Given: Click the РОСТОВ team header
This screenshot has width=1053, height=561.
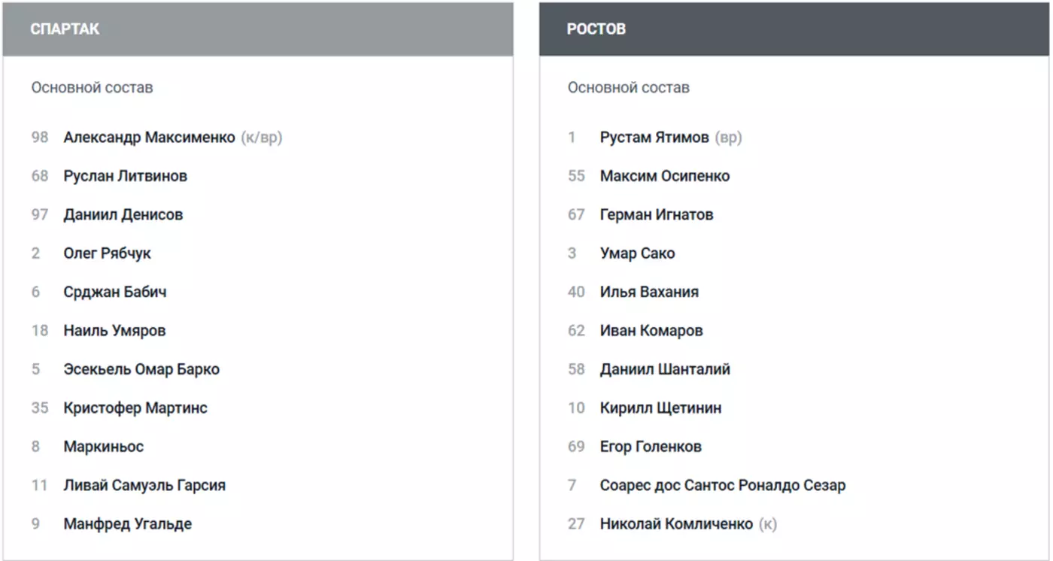Looking at the screenshot, I should (596, 29).
